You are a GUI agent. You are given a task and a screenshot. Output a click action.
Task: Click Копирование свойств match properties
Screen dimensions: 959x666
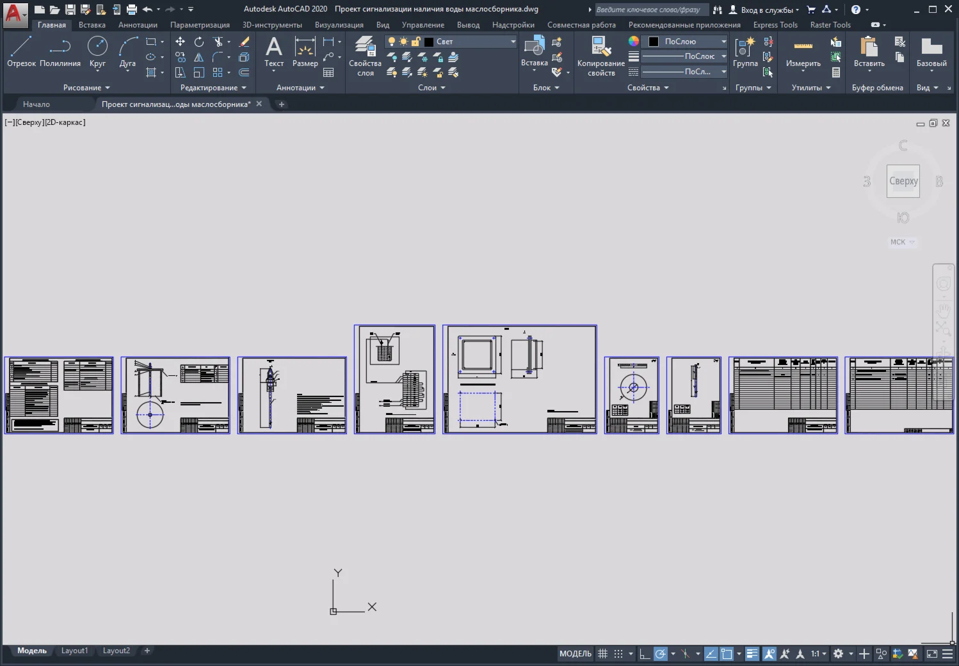(600, 56)
